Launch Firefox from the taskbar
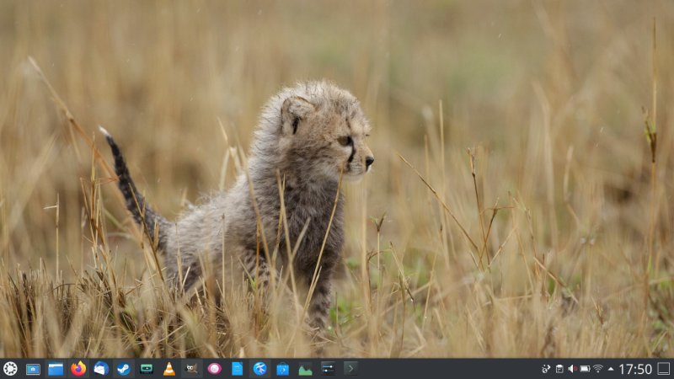 point(78,369)
